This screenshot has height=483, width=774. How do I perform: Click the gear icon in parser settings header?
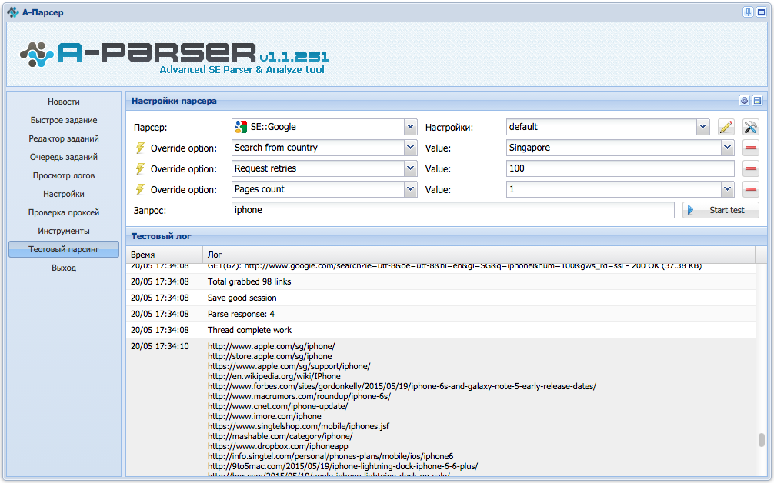[744, 101]
